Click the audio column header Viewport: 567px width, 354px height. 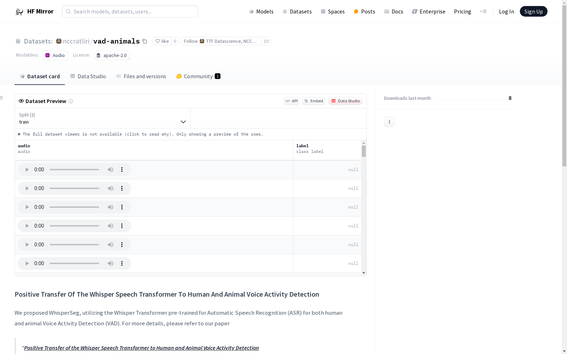pyautogui.click(x=154, y=150)
